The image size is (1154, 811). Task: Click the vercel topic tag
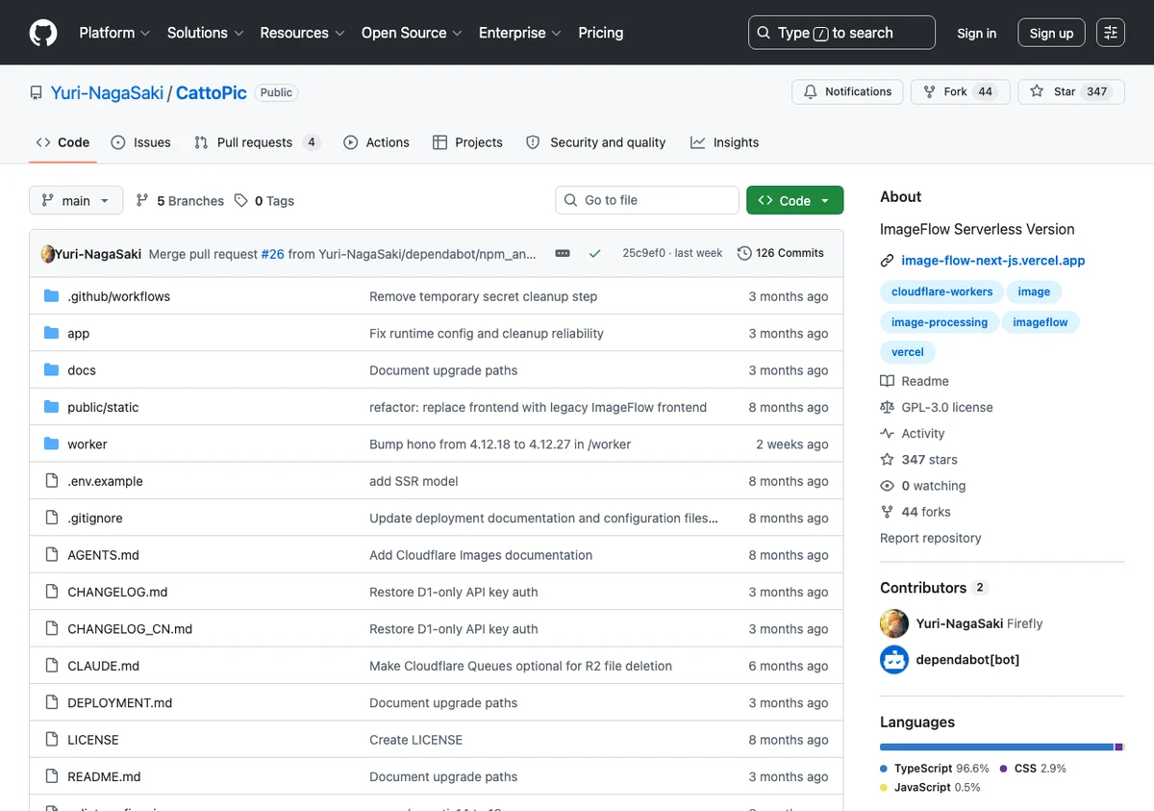point(908,352)
